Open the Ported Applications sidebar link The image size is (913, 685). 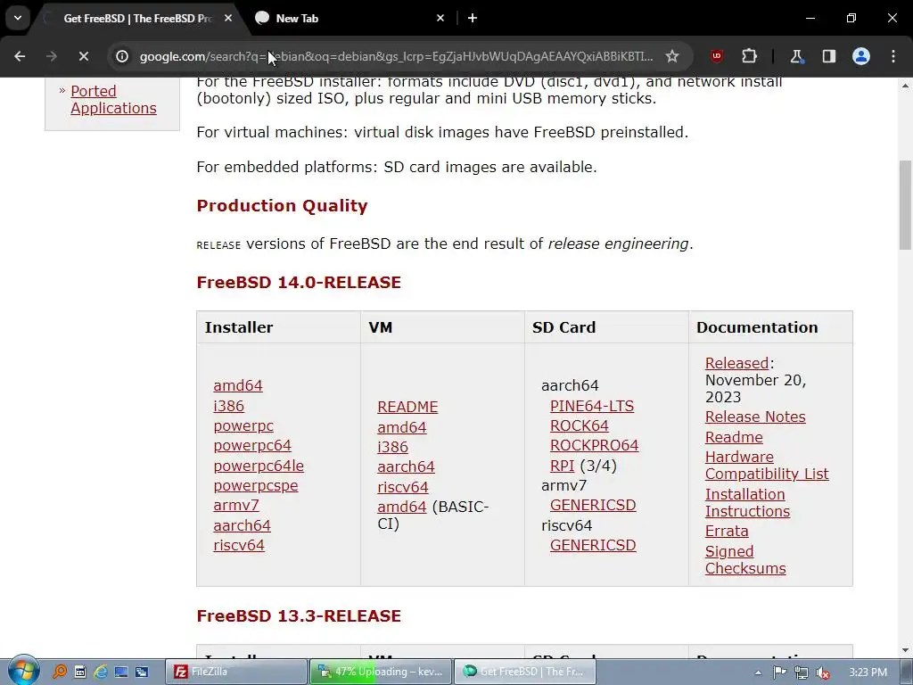(113, 100)
